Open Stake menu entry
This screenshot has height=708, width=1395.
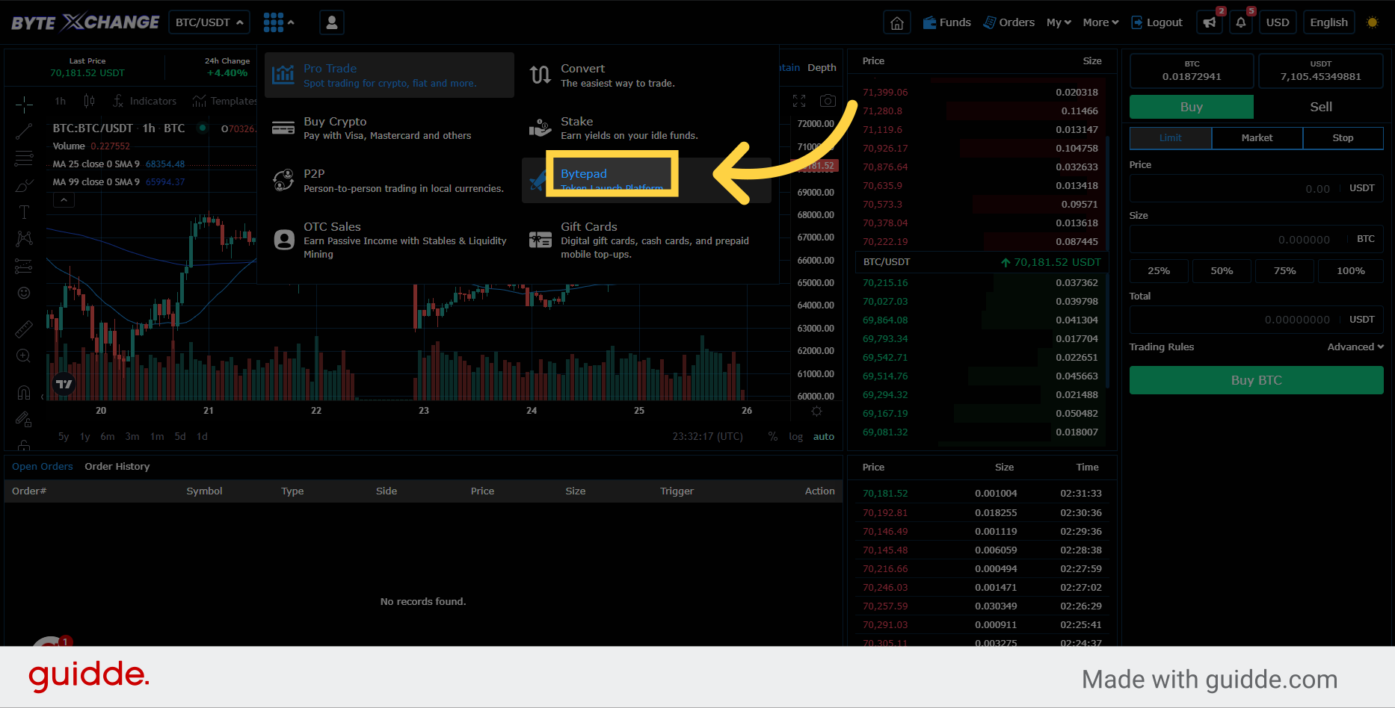tap(647, 128)
